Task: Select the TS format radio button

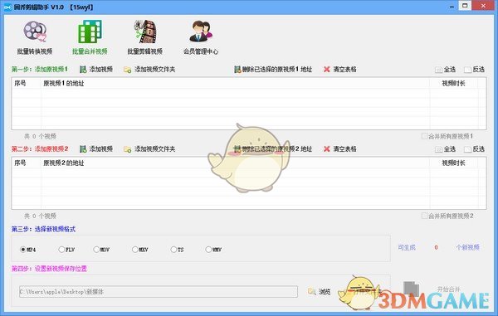Action: 173,250
